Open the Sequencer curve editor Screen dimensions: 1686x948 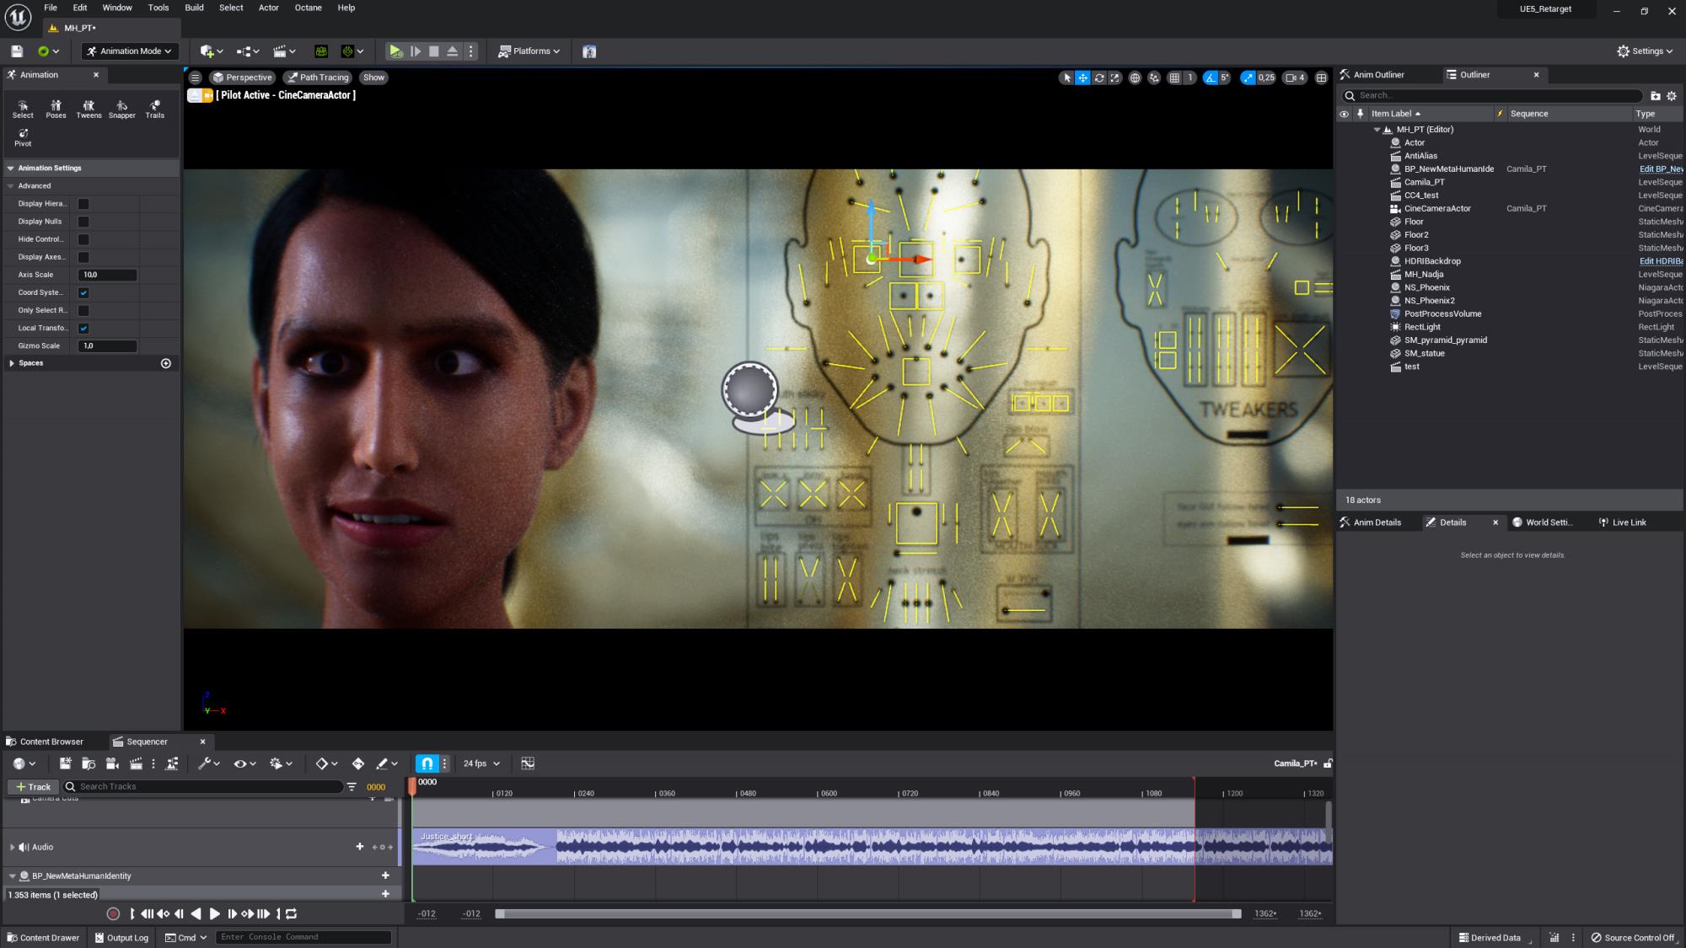point(528,763)
